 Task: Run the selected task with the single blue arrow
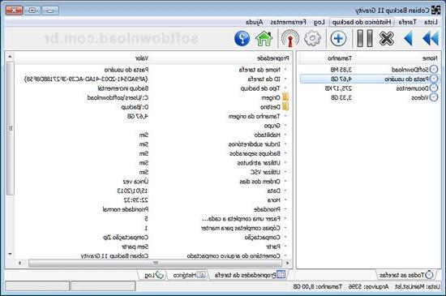point(409,38)
